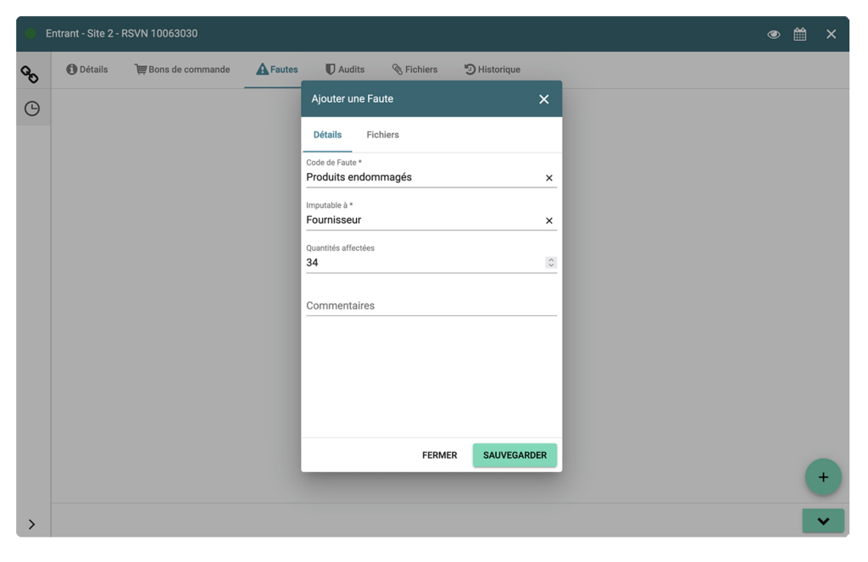Switch to Bons de commande tab
This screenshot has width=868, height=562.
(182, 70)
